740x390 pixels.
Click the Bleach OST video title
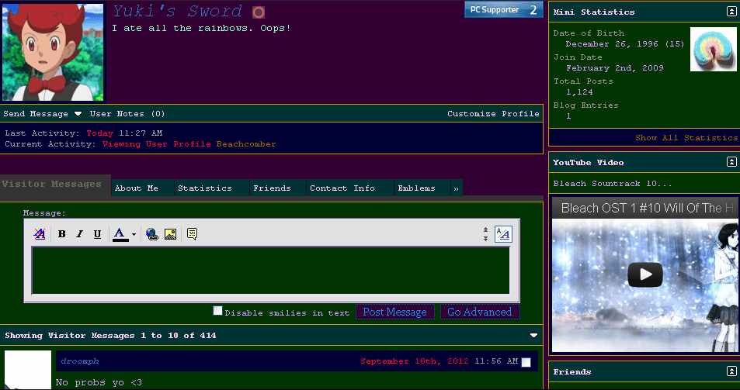pyautogui.click(x=648, y=208)
